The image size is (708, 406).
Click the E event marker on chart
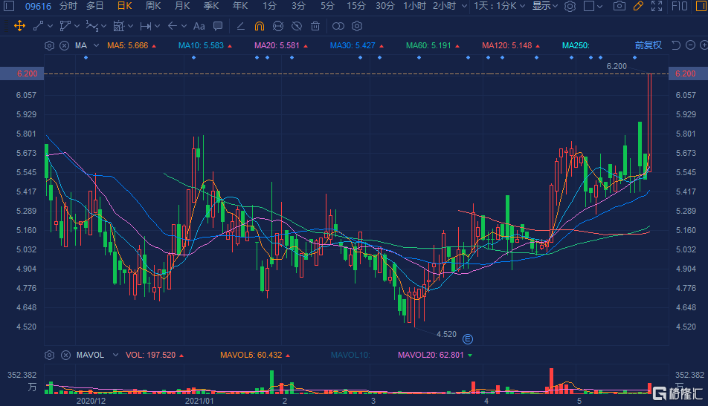pyautogui.click(x=468, y=339)
